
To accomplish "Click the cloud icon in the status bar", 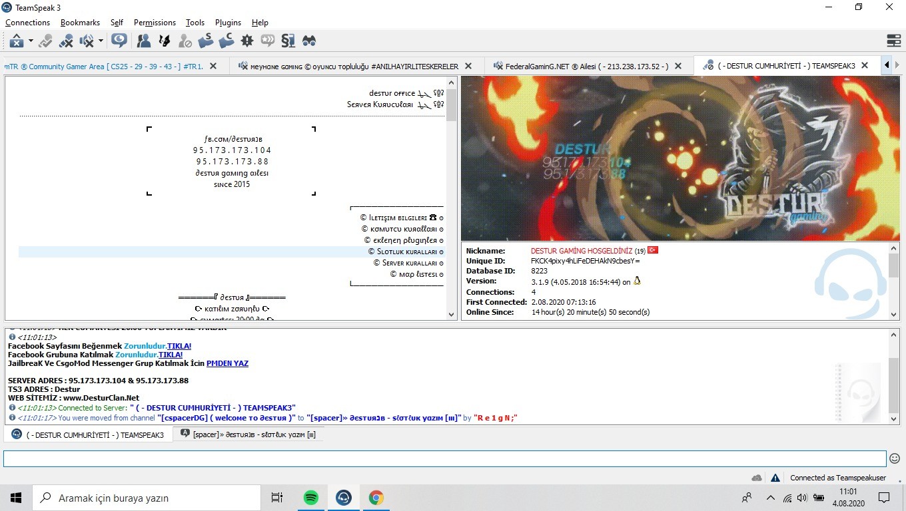I will coord(757,478).
